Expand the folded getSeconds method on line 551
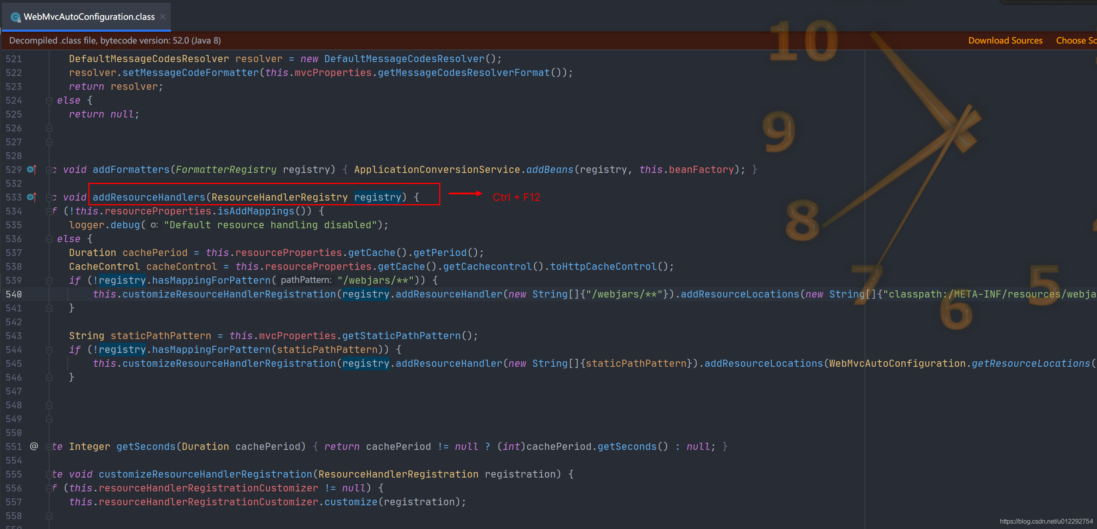 pyautogui.click(x=50, y=446)
